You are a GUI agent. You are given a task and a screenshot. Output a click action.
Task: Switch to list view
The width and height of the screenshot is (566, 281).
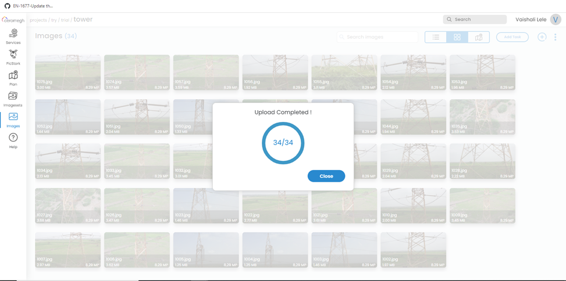tap(436, 37)
